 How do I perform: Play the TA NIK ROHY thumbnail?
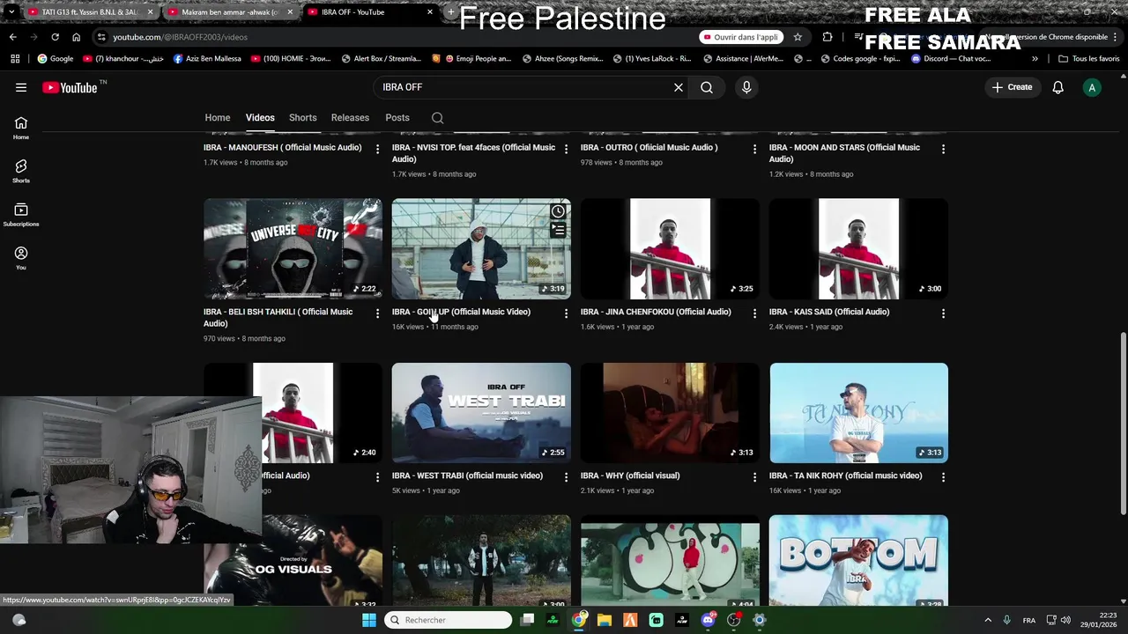tap(858, 413)
